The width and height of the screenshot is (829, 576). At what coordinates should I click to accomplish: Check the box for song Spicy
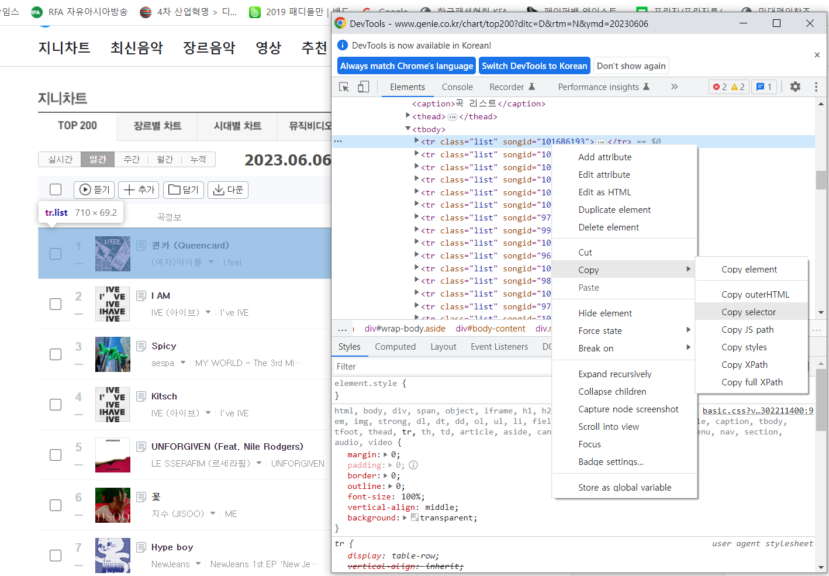(x=56, y=354)
